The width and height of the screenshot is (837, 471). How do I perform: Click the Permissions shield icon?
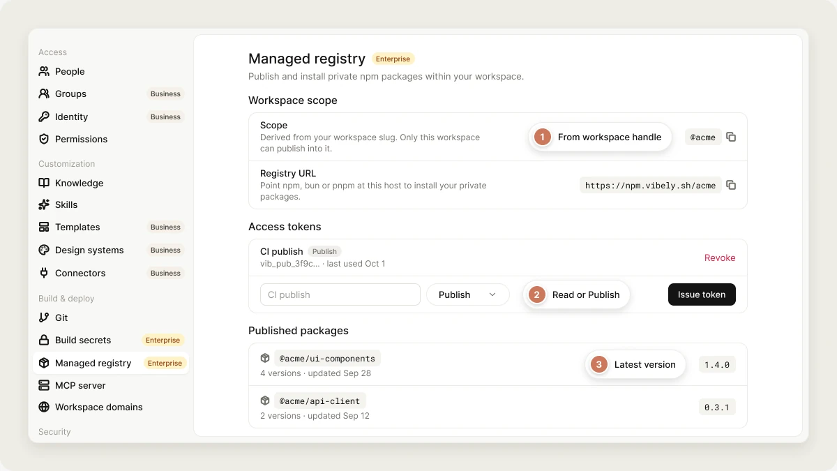[44, 139]
